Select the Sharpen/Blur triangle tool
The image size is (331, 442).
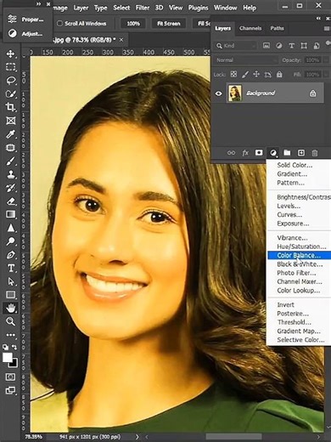click(x=11, y=228)
